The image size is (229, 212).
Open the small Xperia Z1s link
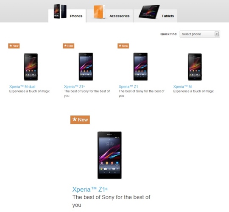coord(74,87)
